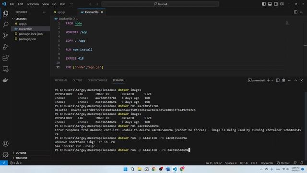Change indentation via Spaces: 4
Viewport: 307px width, 173px height.
click(x=231, y=163)
